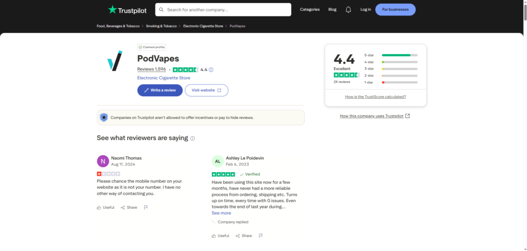Image resolution: width=527 pixels, height=251 pixels.
Task: Flag Ashley Le Poidevin's review
Action: (x=261, y=236)
